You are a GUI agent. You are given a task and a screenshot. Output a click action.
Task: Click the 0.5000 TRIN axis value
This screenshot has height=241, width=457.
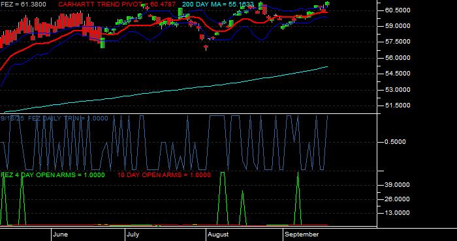tap(396, 142)
